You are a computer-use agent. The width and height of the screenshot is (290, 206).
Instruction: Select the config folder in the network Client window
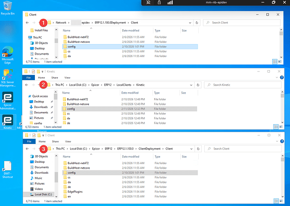click(130, 47)
